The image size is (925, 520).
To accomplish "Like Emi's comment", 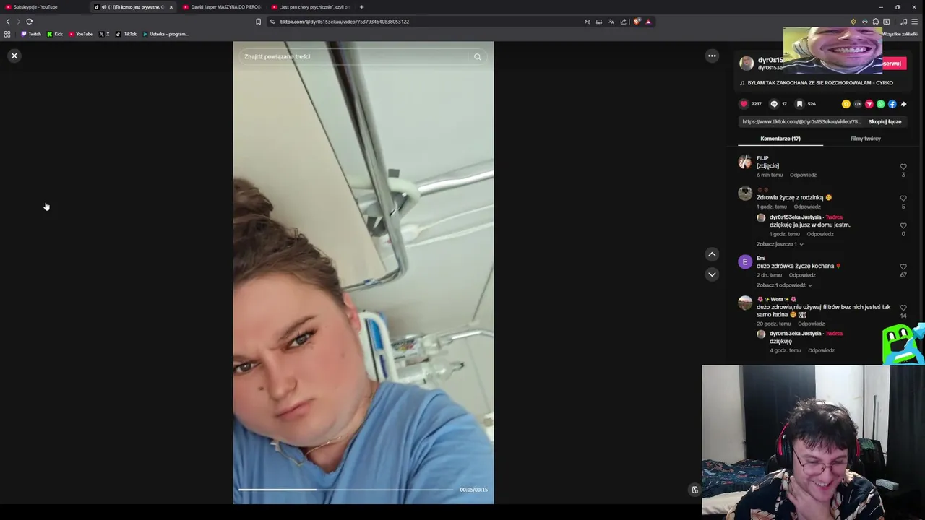I will tap(903, 267).
